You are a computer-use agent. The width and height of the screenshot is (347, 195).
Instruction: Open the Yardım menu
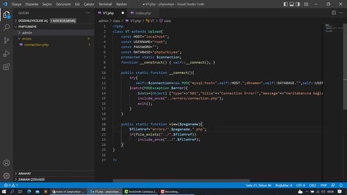click(x=121, y=4)
